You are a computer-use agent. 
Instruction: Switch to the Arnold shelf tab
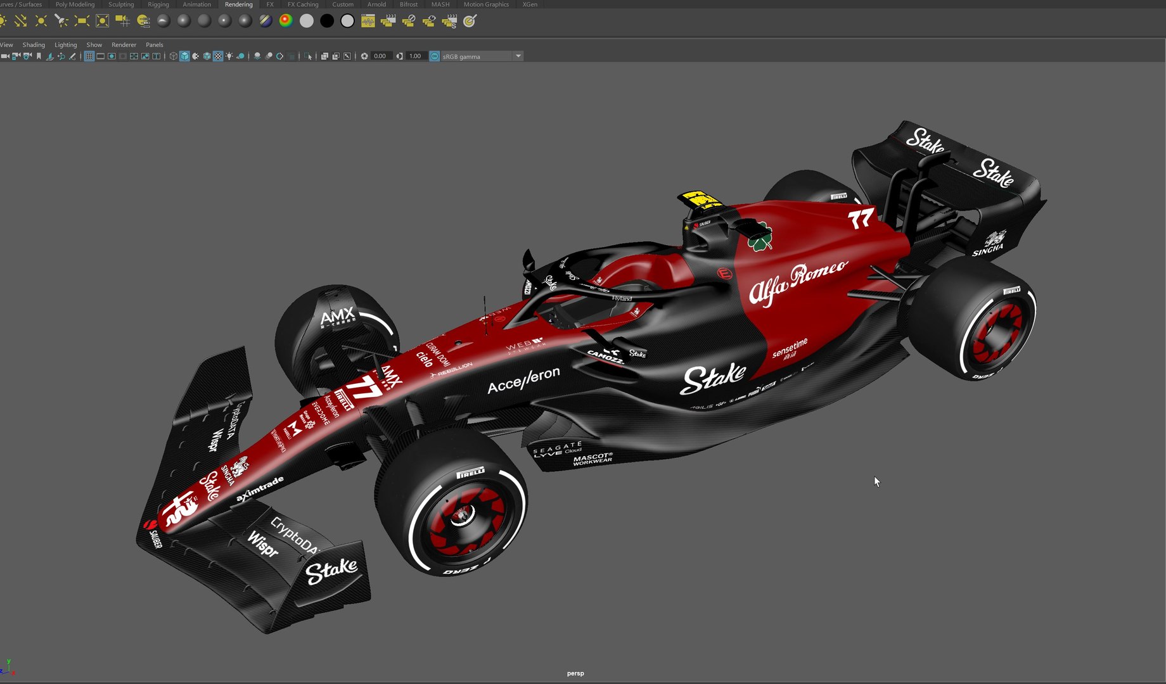click(376, 4)
